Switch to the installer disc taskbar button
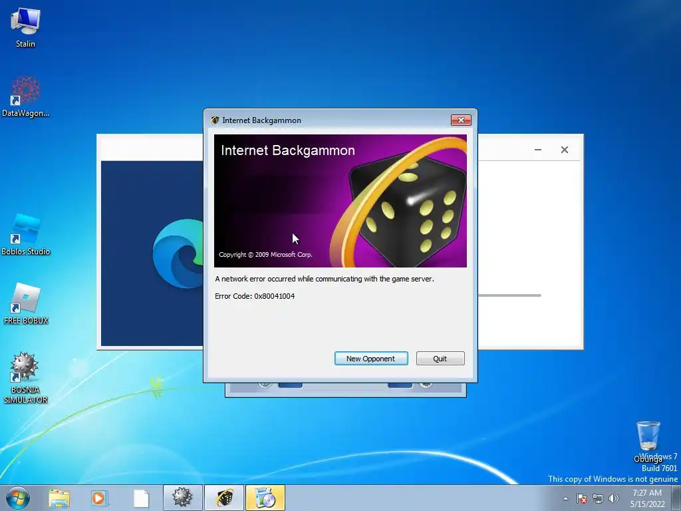The width and height of the screenshot is (681, 511). click(x=265, y=498)
